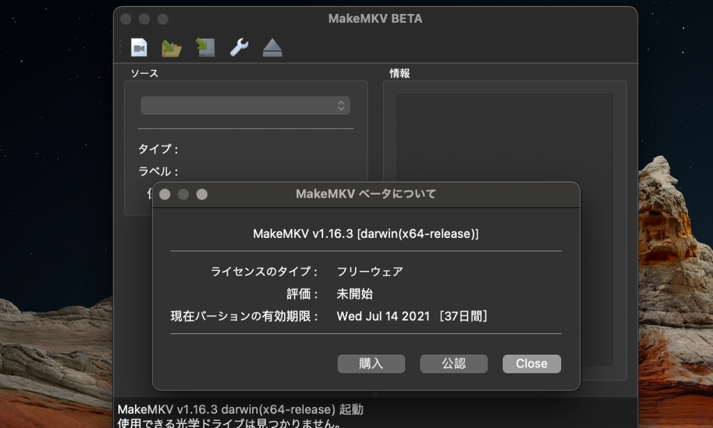Click the 未開始 evaluation value
713x428 pixels.
[x=354, y=294]
